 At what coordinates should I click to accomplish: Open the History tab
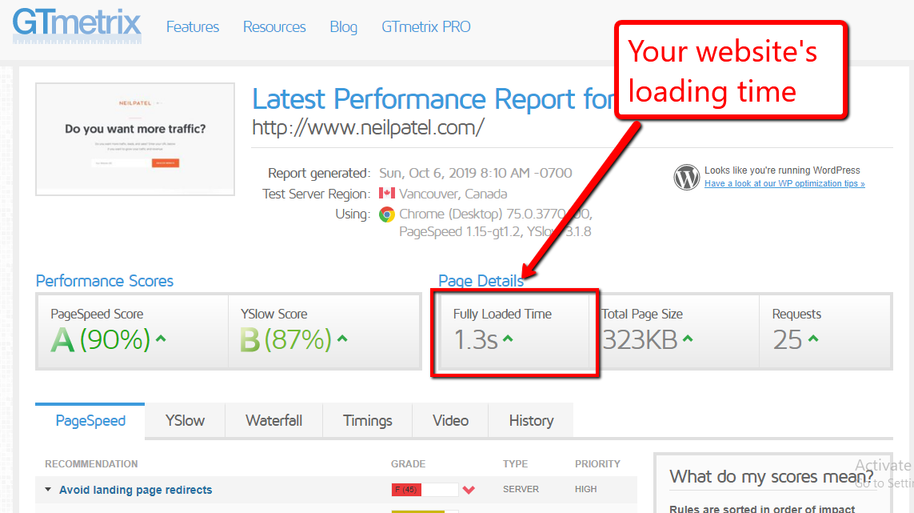coord(531,420)
